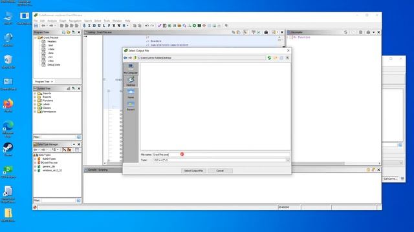Viewport: 414px width, 232px height.
Task: Open Firefox from the desktop
Action: pyautogui.click(x=8, y=105)
